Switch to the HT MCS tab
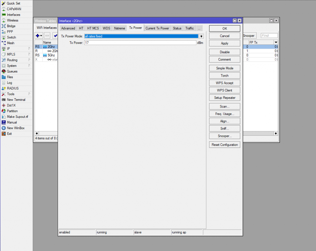The height and width of the screenshot is (251, 316). click(x=93, y=28)
